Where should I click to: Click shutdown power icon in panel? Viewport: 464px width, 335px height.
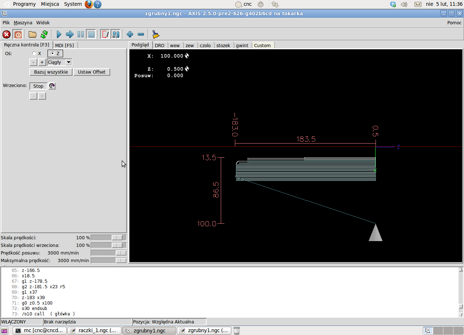click(261, 4)
